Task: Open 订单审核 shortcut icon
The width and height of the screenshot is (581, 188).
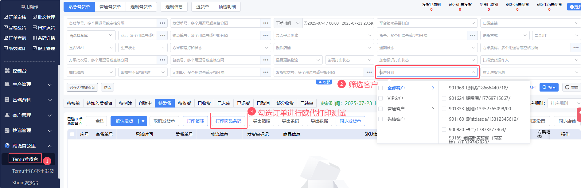Action: tap(6, 17)
